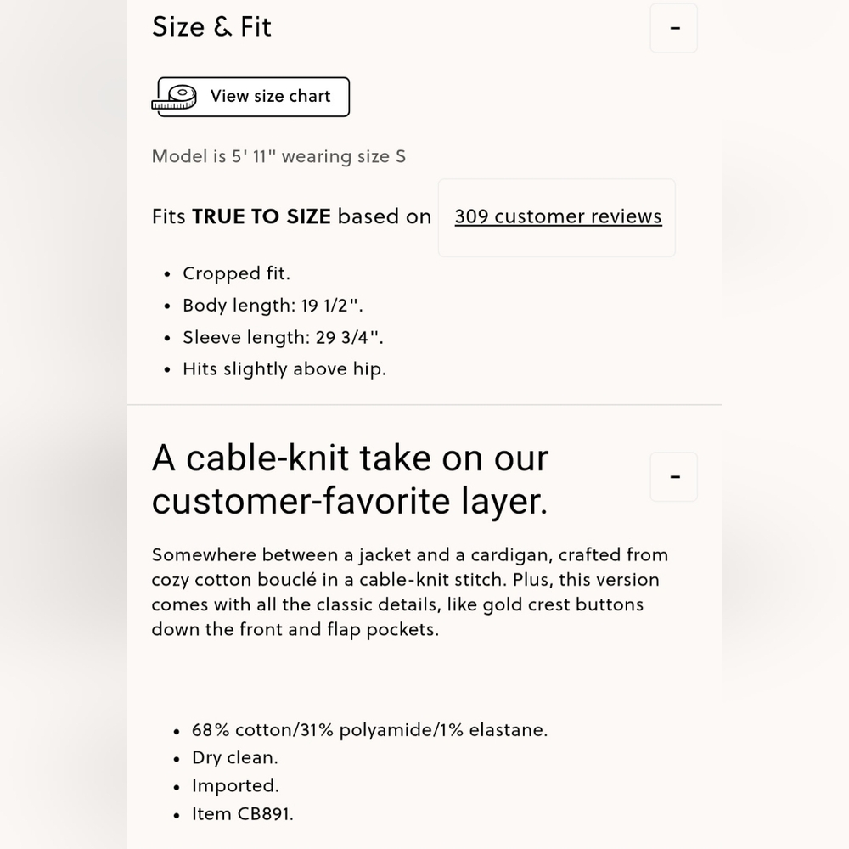The image size is (849, 849).
Task: Select the Sleeve length bullet
Action: point(283,337)
